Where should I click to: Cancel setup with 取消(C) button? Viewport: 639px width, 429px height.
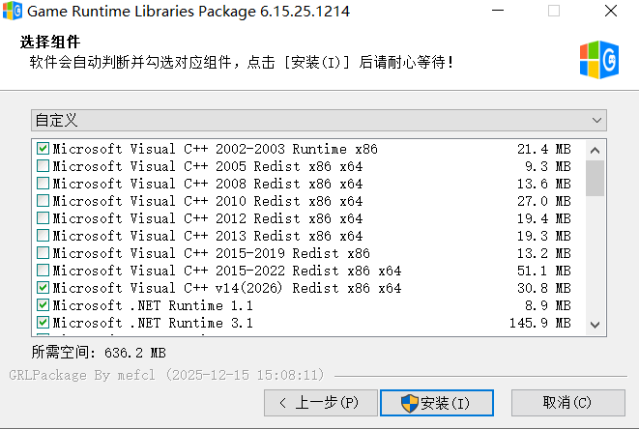pos(568,403)
